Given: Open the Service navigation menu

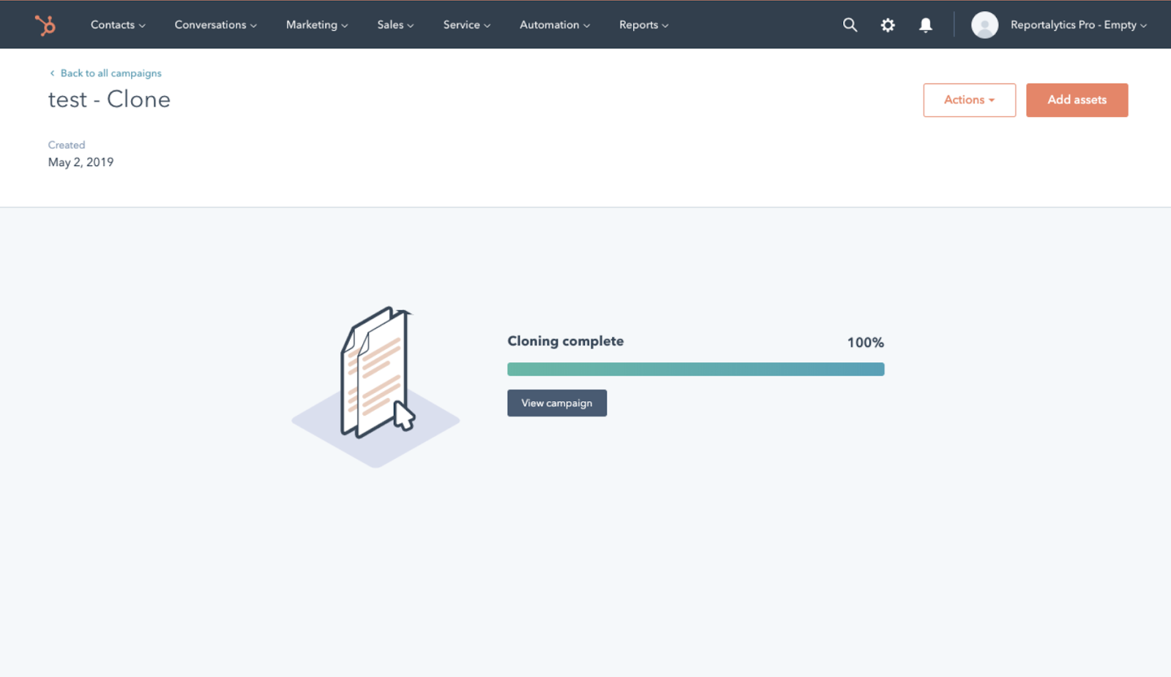Looking at the screenshot, I should click(x=466, y=25).
